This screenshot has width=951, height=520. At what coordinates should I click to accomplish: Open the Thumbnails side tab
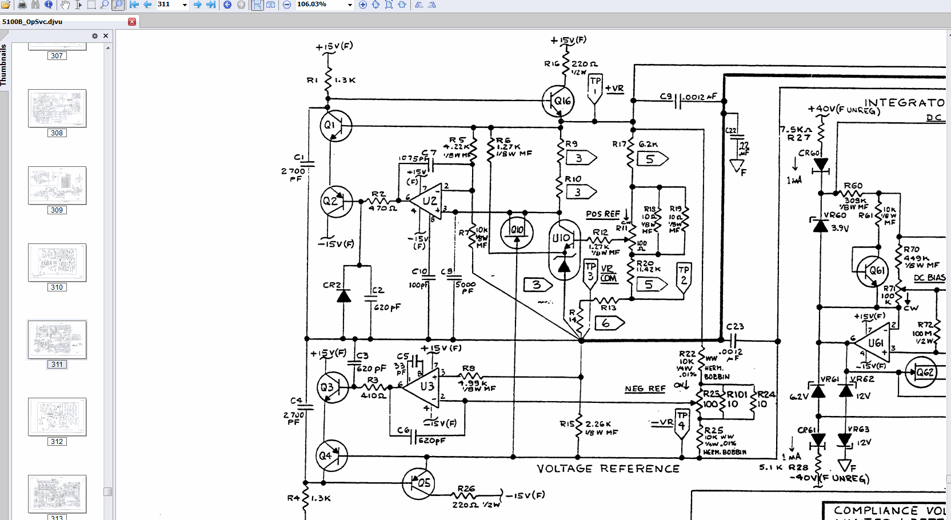tap(4, 65)
